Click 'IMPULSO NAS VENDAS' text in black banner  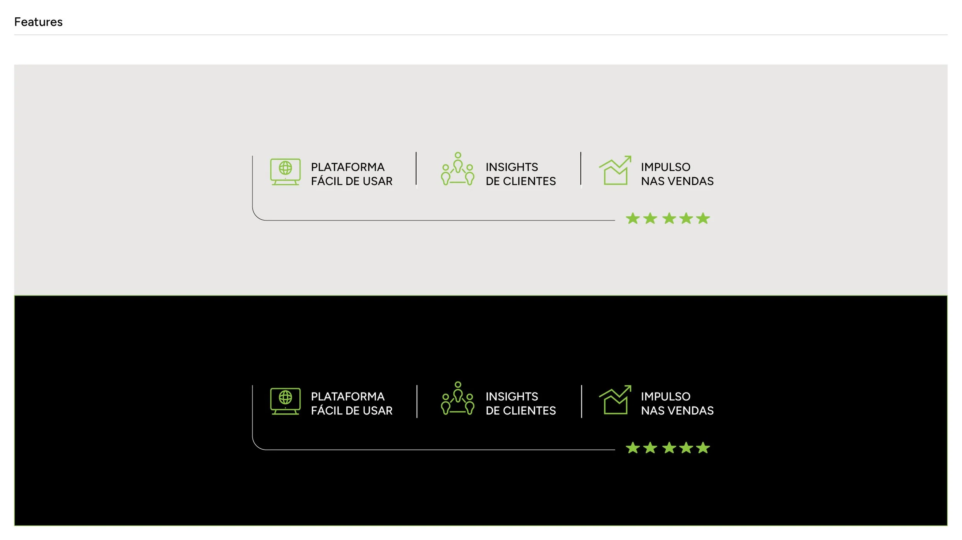(x=677, y=403)
